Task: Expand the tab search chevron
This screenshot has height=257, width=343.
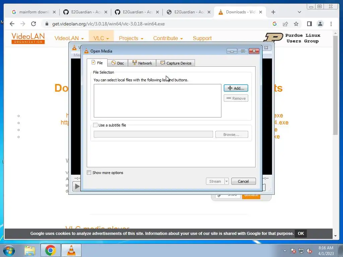Action: 299,12
